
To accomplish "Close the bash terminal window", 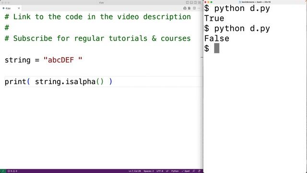I will pos(205,2).
